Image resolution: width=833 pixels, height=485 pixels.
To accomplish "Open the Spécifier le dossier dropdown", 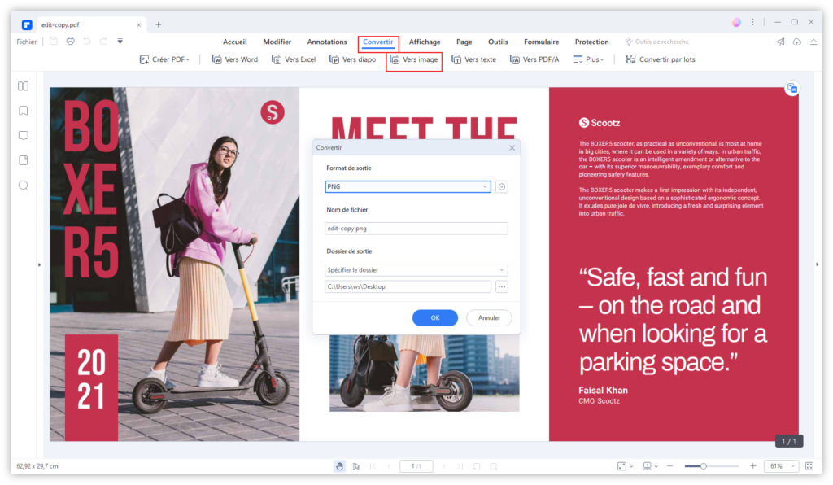I will pyautogui.click(x=416, y=269).
